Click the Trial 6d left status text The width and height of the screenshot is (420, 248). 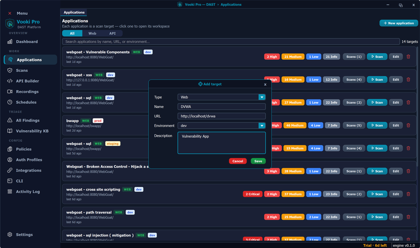pyautogui.click(x=375, y=245)
